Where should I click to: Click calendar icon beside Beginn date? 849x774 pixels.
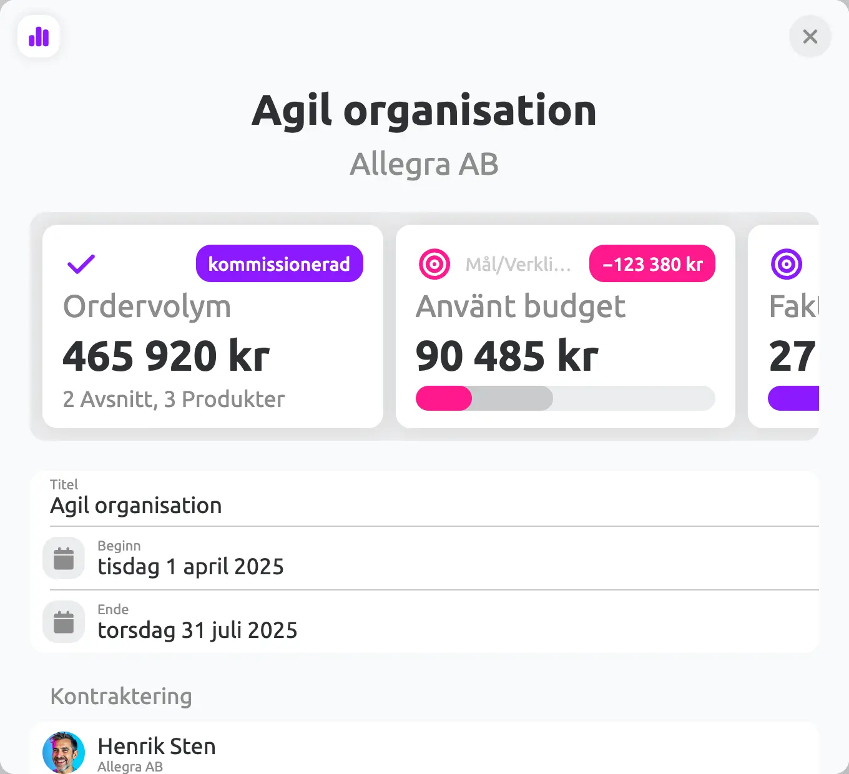pos(64,558)
